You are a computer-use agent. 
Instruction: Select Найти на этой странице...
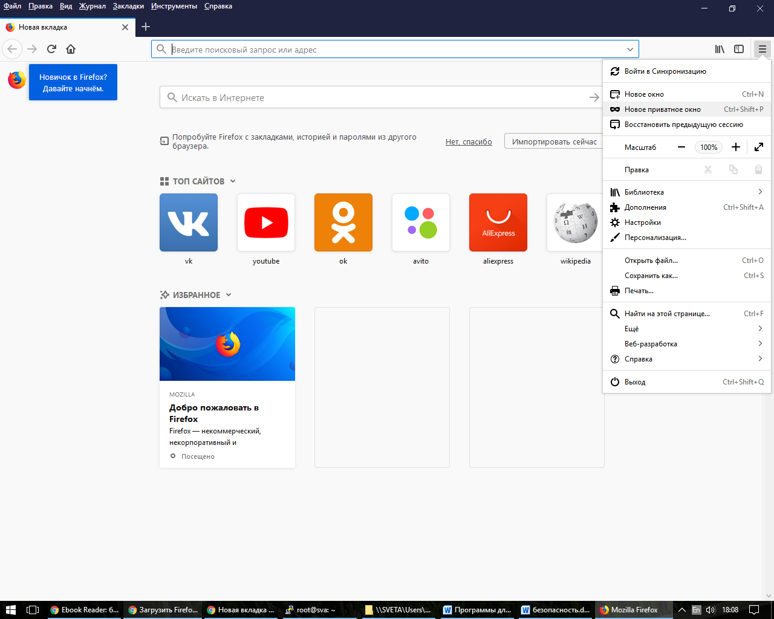click(x=687, y=314)
